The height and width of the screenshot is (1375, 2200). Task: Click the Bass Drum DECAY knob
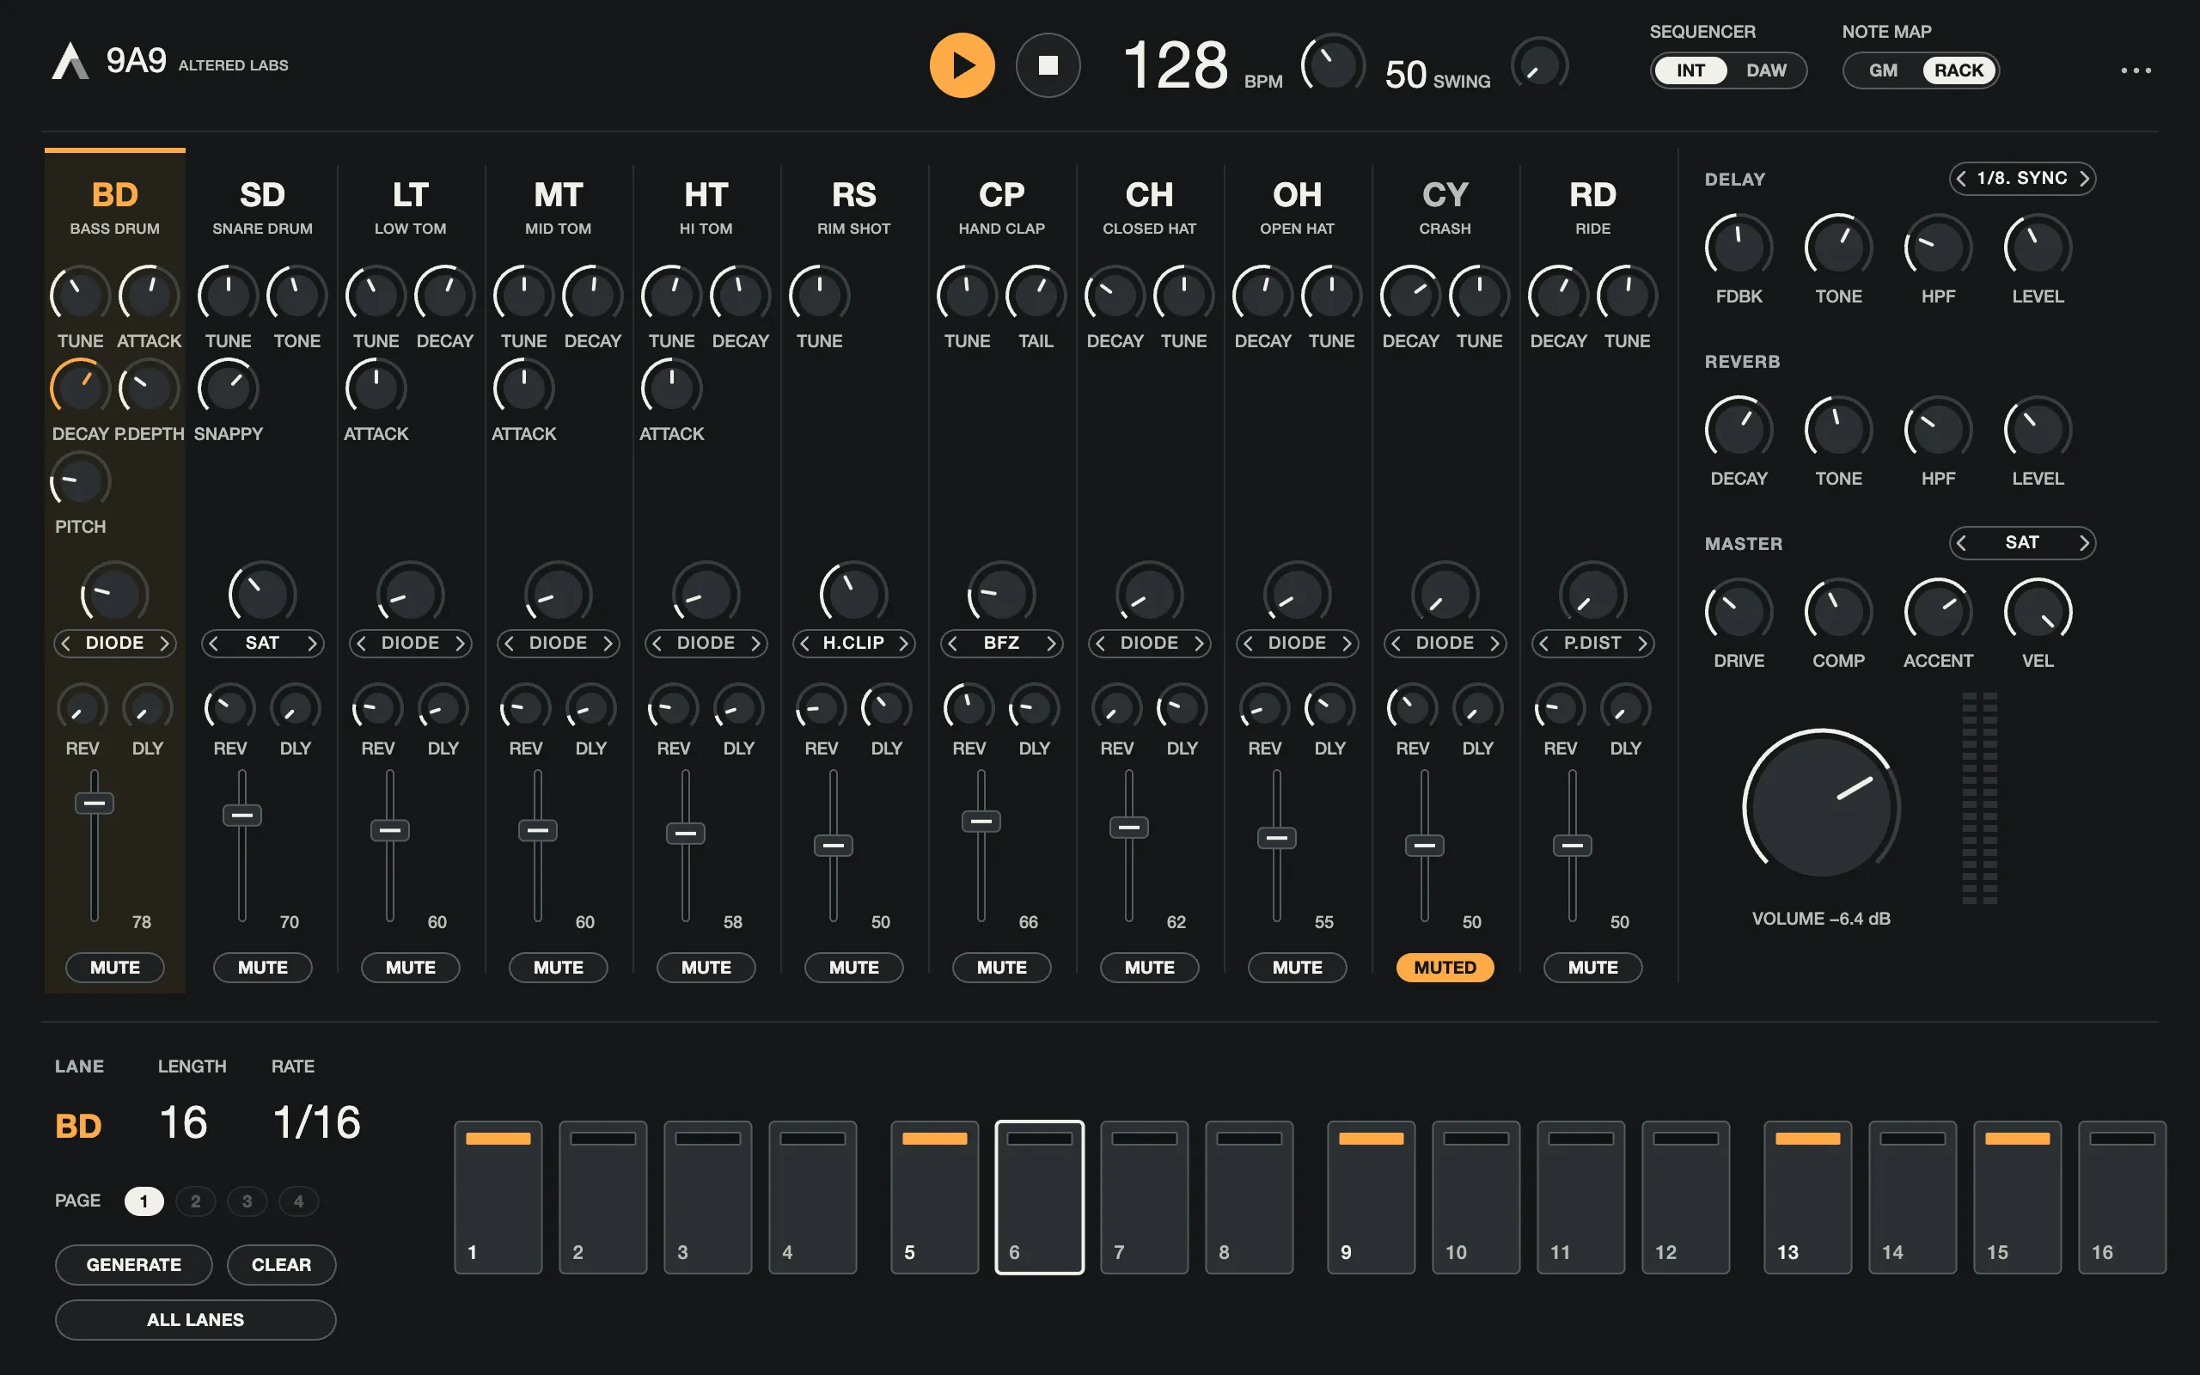[80, 388]
